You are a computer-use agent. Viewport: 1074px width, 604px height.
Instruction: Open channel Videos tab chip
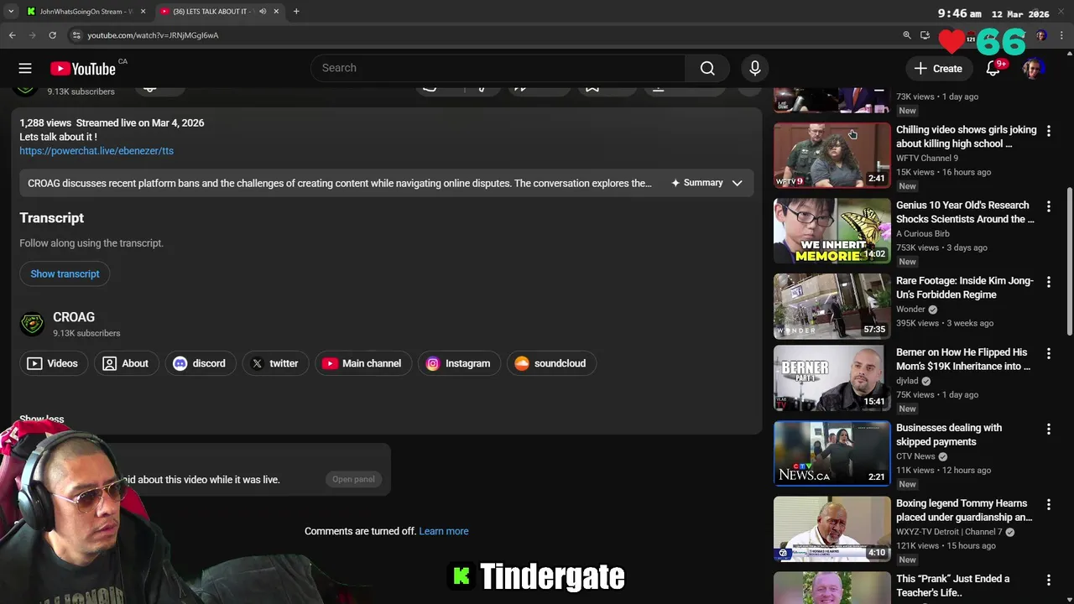pyautogui.click(x=53, y=363)
